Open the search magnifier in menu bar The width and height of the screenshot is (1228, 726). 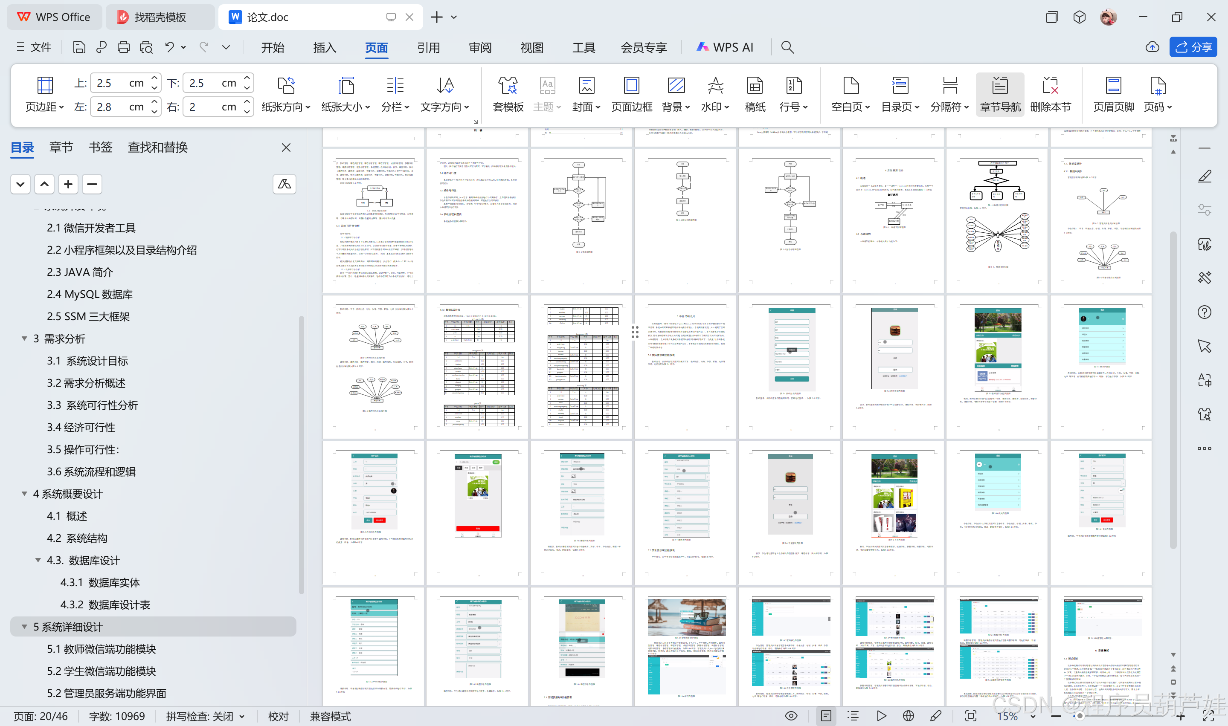click(x=787, y=47)
